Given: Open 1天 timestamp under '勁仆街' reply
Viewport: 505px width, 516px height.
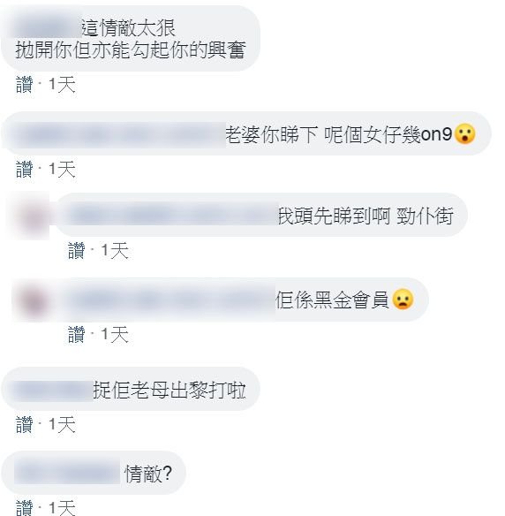Looking at the screenshot, I should [115, 250].
